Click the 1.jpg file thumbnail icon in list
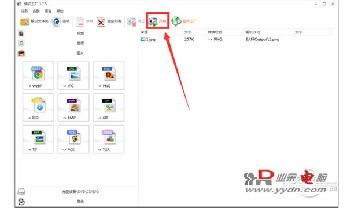This screenshot has height=208, width=347. (143, 40)
